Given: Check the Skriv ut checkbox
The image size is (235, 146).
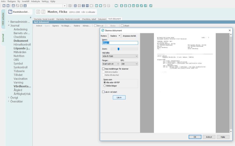Looking at the screenshot, I should point(95,26).
